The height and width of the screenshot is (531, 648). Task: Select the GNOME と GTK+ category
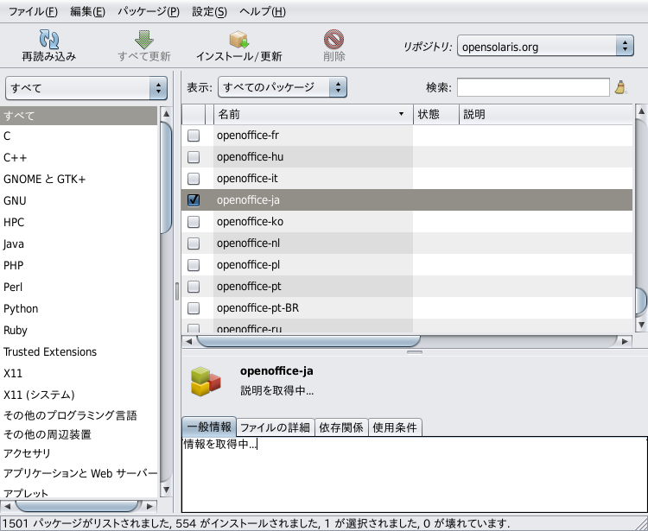[x=79, y=179]
